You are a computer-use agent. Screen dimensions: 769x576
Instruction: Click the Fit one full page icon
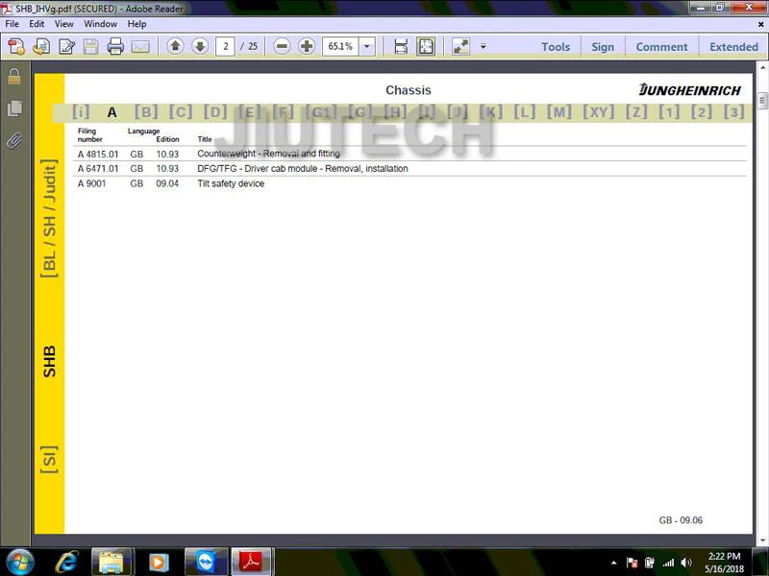click(426, 46)
